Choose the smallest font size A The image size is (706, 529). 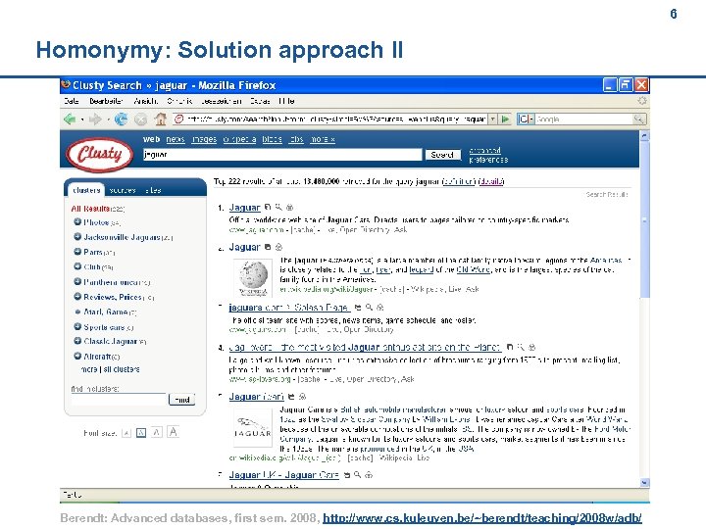(x=126, y=433)
